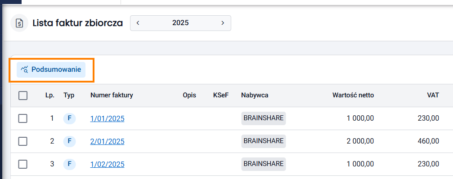Go to previous year with left chevron

click(138, 23)
